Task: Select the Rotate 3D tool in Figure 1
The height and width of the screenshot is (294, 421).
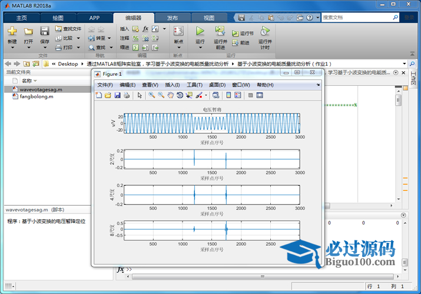Action: point(180,95)
